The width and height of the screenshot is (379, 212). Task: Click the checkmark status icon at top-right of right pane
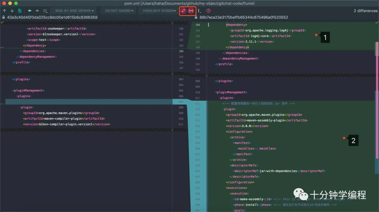coord(377,22)
